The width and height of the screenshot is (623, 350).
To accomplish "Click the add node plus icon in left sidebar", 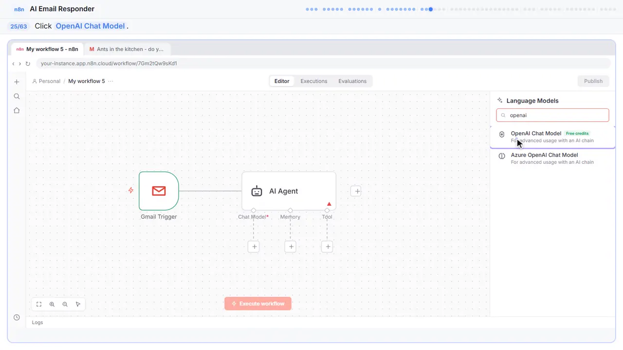I will 17,82.
